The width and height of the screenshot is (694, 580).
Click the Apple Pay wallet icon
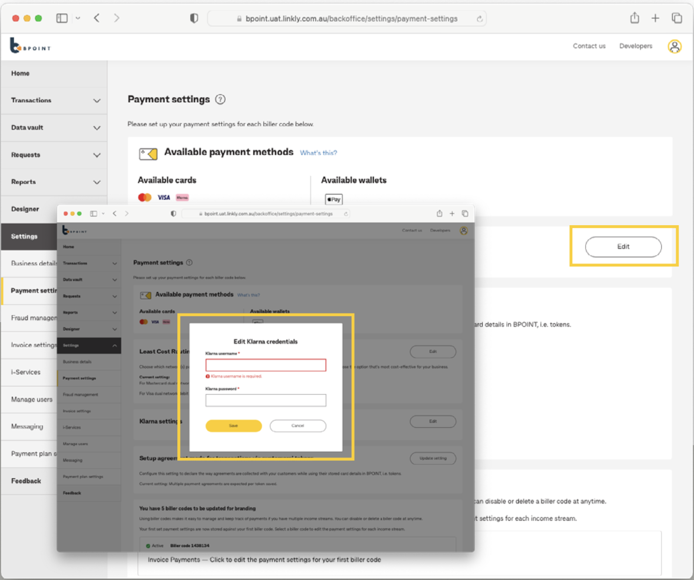[333, 199]
